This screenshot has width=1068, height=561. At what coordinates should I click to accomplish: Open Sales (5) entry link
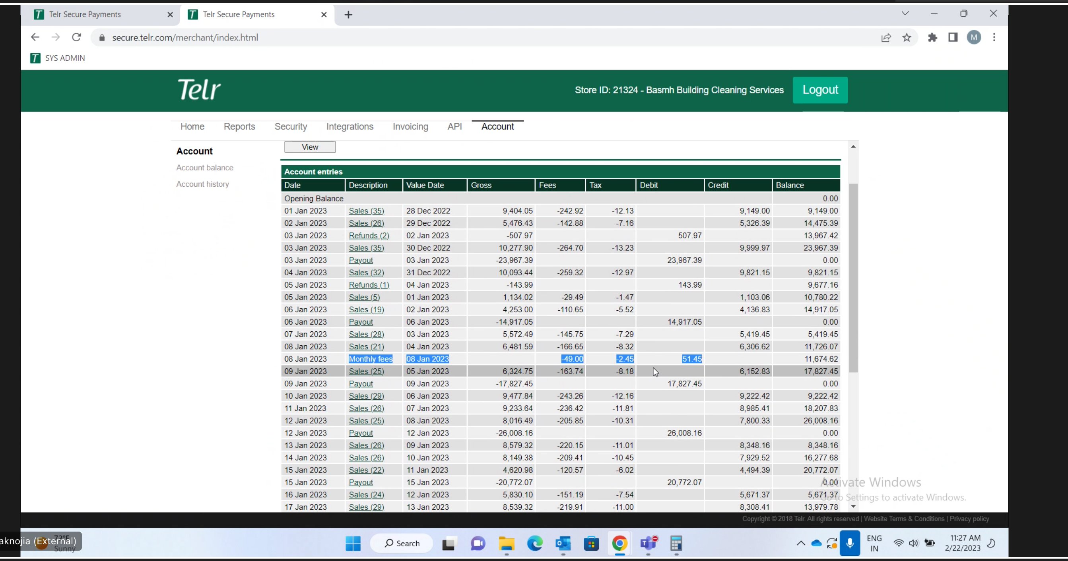365,297
